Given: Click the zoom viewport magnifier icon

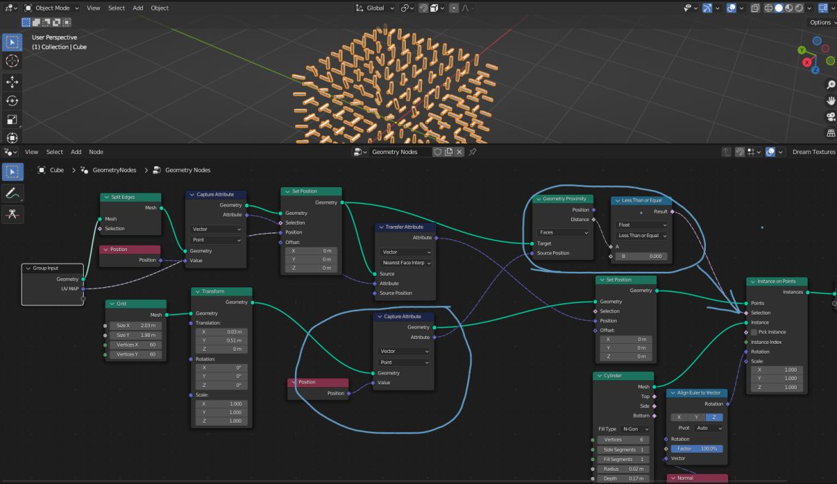Looking at the screenshot, I should click(831, 84).
